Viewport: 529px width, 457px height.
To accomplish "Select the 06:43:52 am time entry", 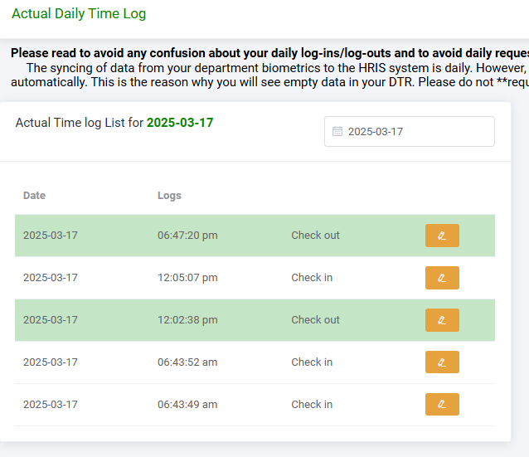I will (x=187, y=362).
